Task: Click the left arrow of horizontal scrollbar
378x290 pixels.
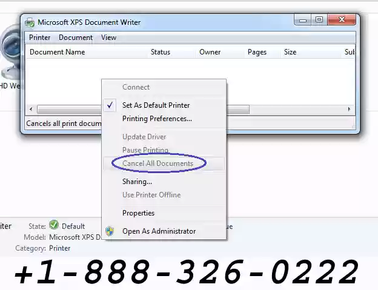Action: pyautogui.click(x=31, y=109)
